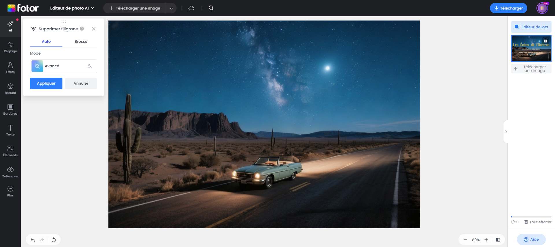Click the help question mark beside Supprimer filigrane
Viewport: 555px width, 247px height.
point(82,29)
